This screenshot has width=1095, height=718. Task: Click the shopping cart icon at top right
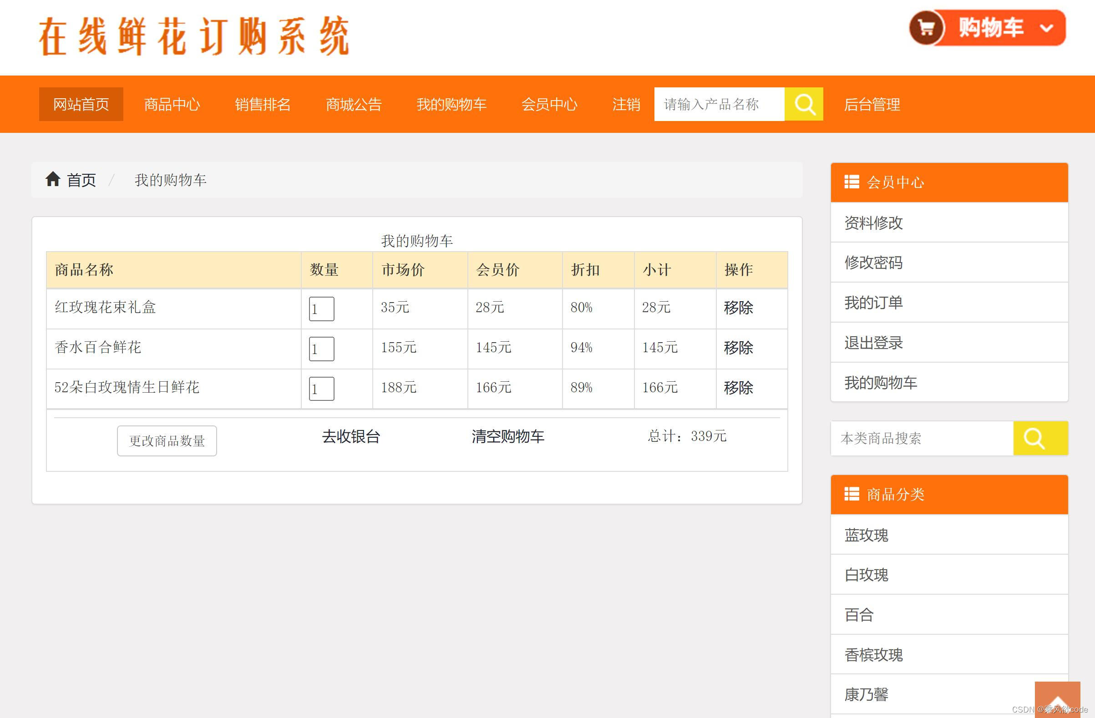926,28
